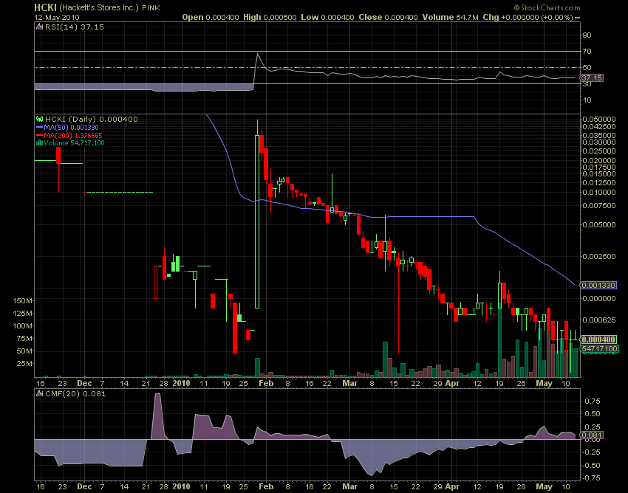The height and width of the screenshot is (493, 628).
Task: Click the 0.000400 last price tag on the price axis
Action: (598, 339)
